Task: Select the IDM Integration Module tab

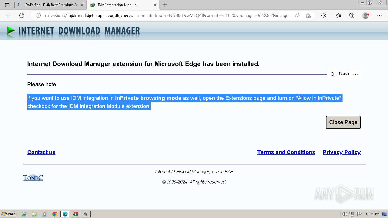Action: pyautogui.click(x=123, y=5)
